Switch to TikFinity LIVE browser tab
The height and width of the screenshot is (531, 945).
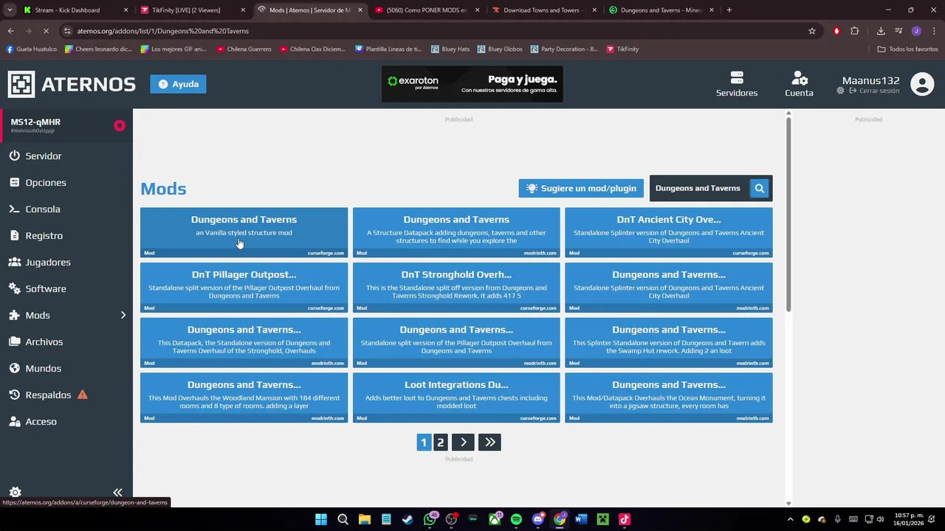coord(190,10)
